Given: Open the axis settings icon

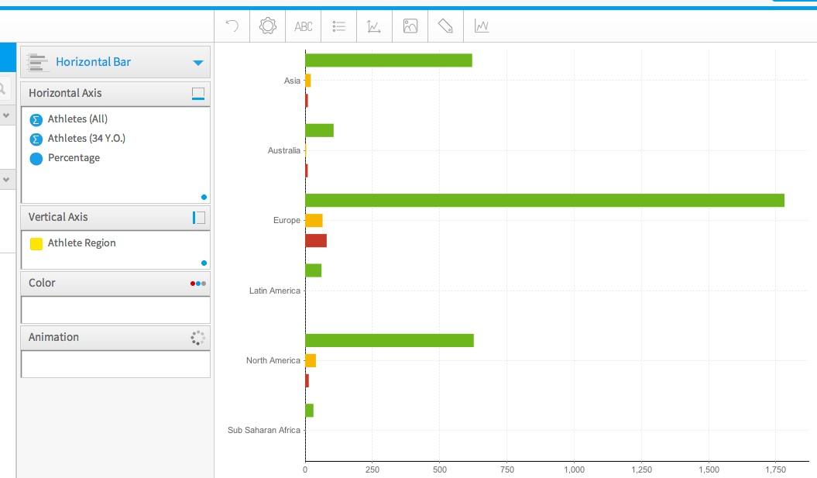Looking at the screenshot, I should 373,26.
